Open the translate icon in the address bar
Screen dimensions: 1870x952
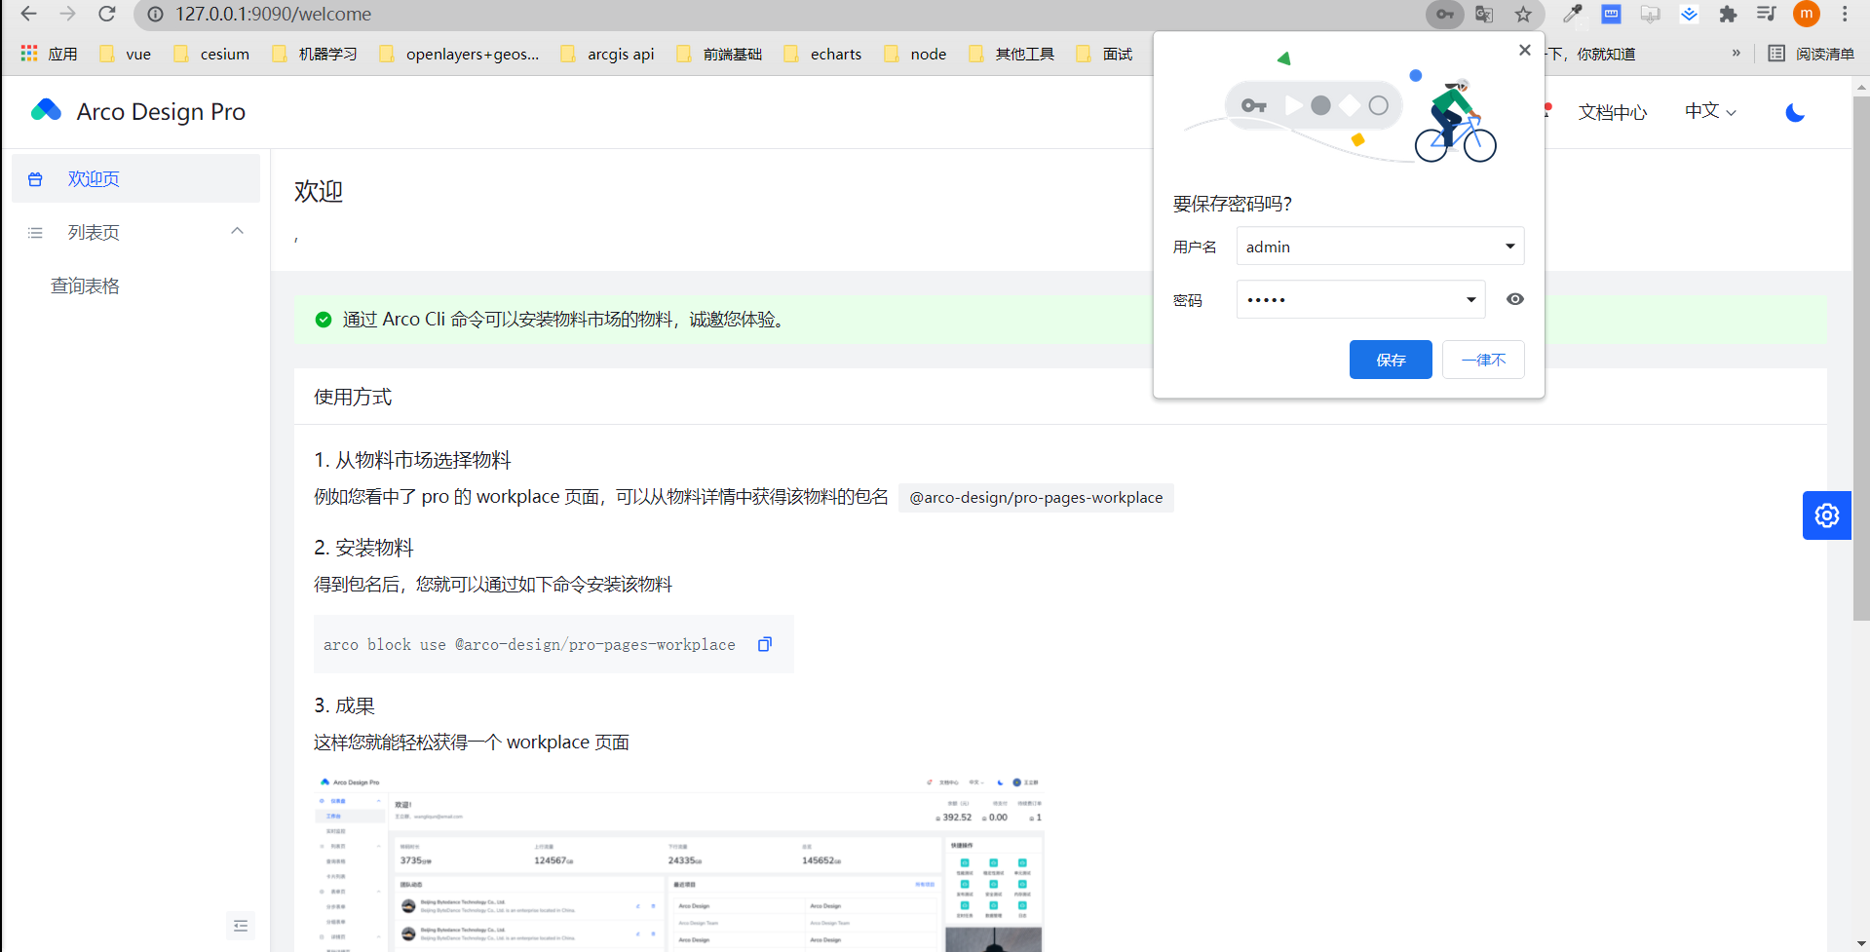tap(1483, 15)
